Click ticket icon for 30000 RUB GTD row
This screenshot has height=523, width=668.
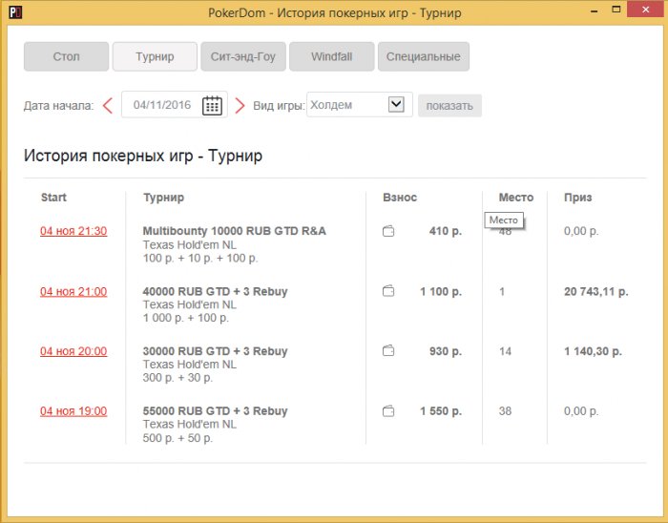388,351
